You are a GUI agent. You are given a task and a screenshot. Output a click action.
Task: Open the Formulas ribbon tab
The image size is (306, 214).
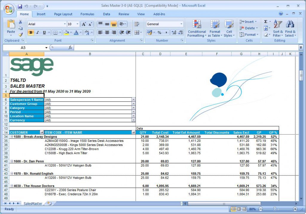[x=87, y=14]
